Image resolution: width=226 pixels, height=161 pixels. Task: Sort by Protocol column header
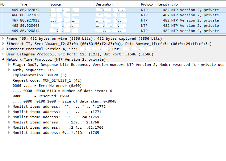149,4
